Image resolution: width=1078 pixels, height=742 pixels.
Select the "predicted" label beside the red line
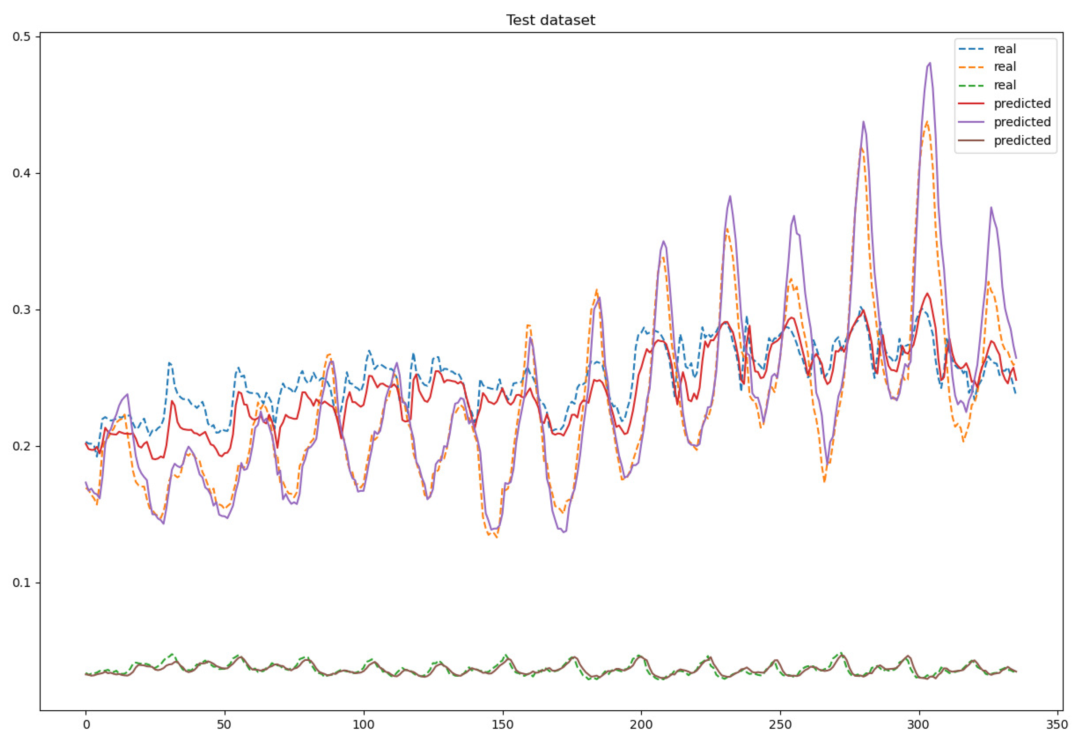pos(1022,103)
